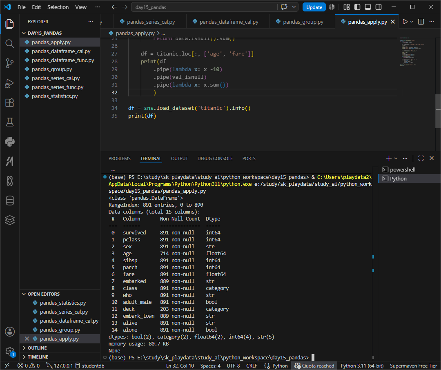Open the remote window icon in status bar
Image resolution: width=441 pixels, height=370 pixels.
8,366
